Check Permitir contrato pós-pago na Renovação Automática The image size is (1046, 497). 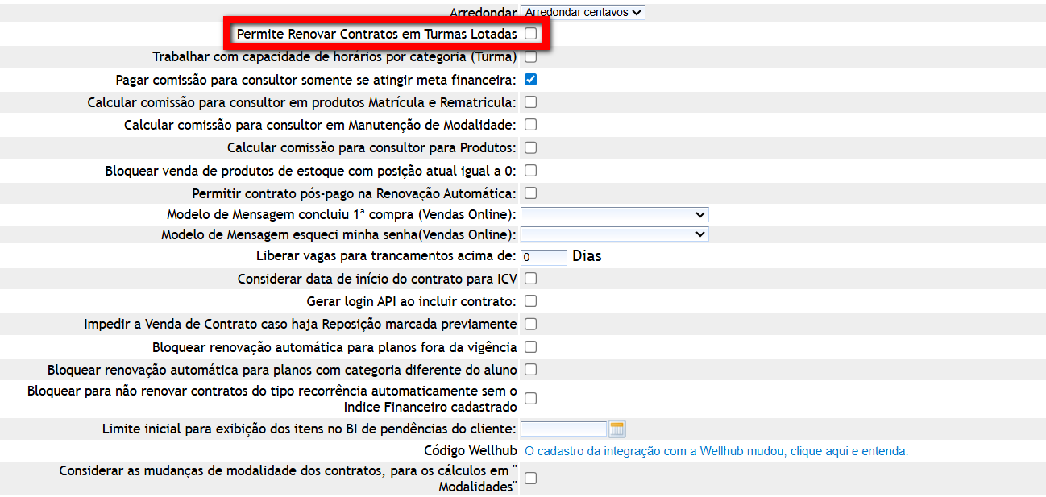pyautogui.click(x=530, y=193)
